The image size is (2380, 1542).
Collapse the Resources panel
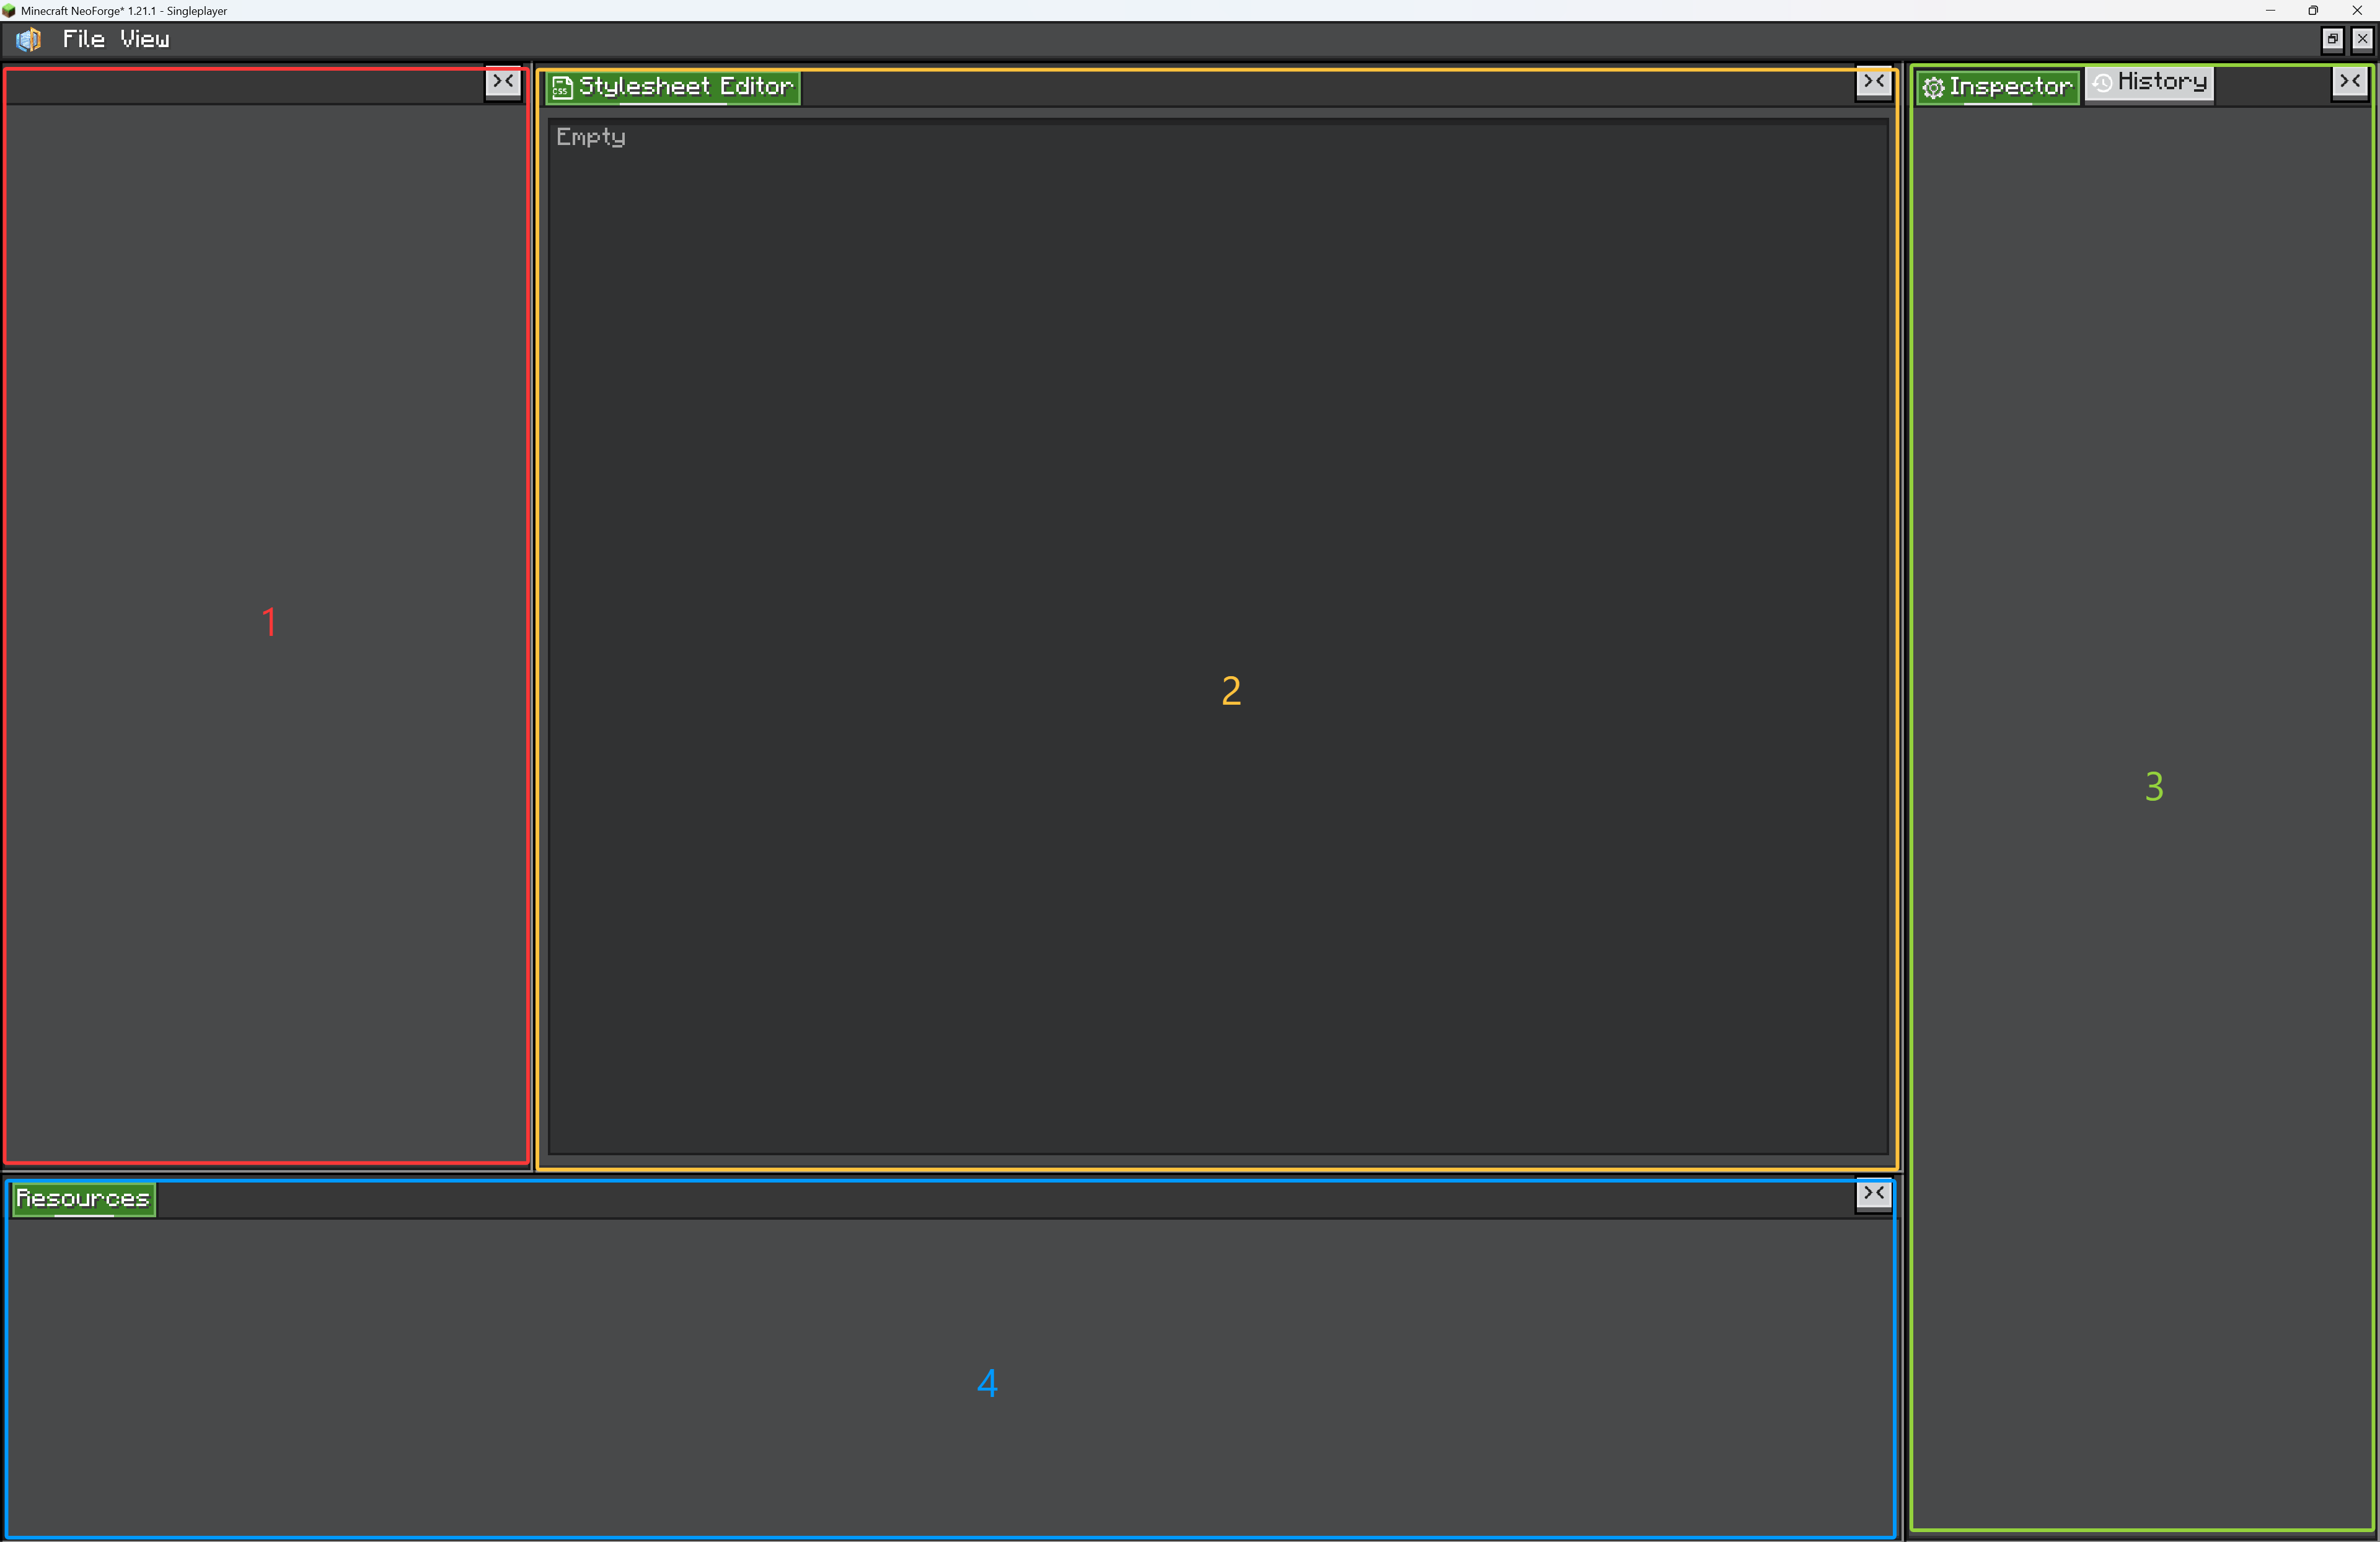pos(1874,1194)
